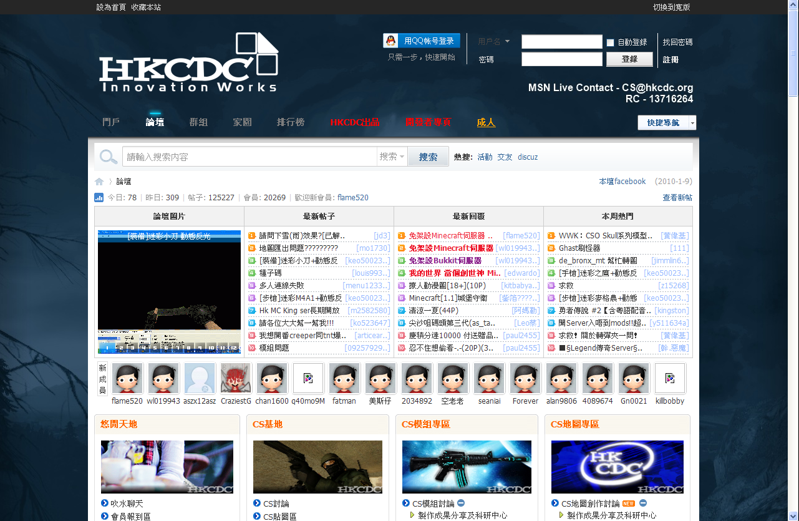799x521 pixels.
Task: Open alan9806's member avatar
Action: 561,379
